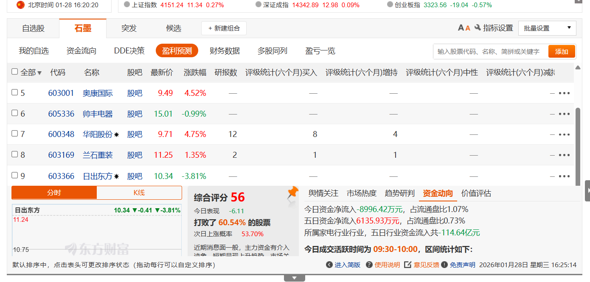The image size is (590, 282).
Task: Sort by 评级统计(六个月)中性 header
Action: [442, 73]
